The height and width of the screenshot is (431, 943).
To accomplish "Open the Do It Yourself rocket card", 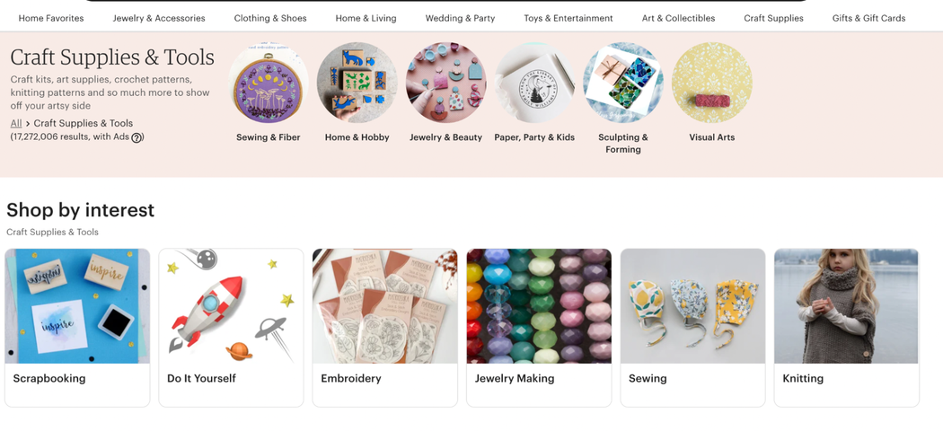I will click(x=231, y=328).
